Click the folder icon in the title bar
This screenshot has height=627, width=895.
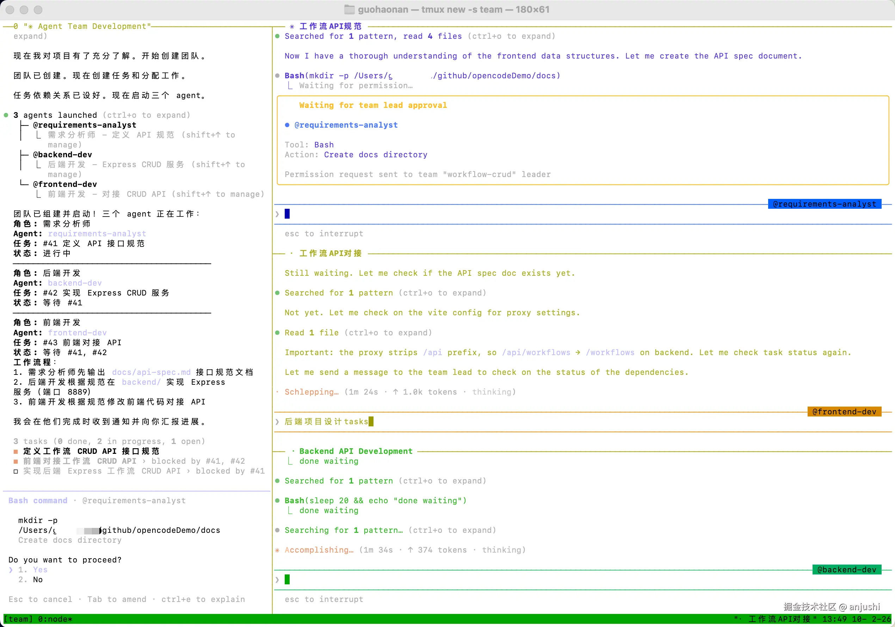(349, 10)
